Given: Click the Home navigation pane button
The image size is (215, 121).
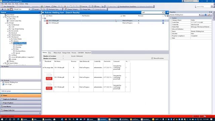Looking at the screenshot, I should coord(20,95).
